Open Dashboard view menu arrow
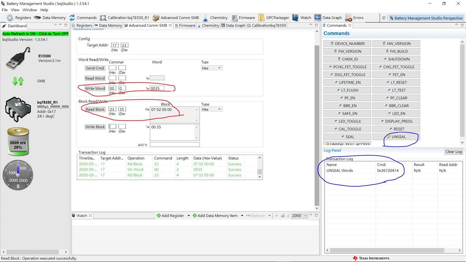The height and width of the screenshot is (262, 466). pyautogui.click(x=55, y=25)
